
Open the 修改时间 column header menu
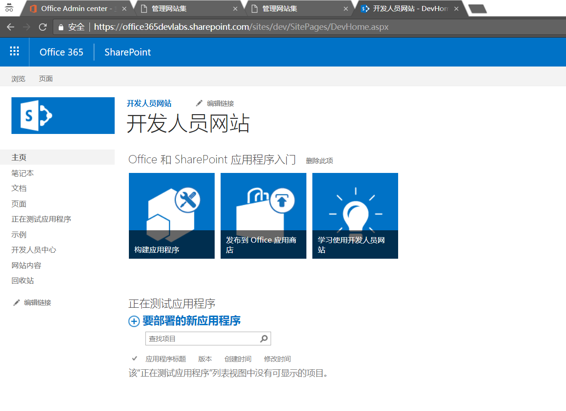[x=277, y=359]
